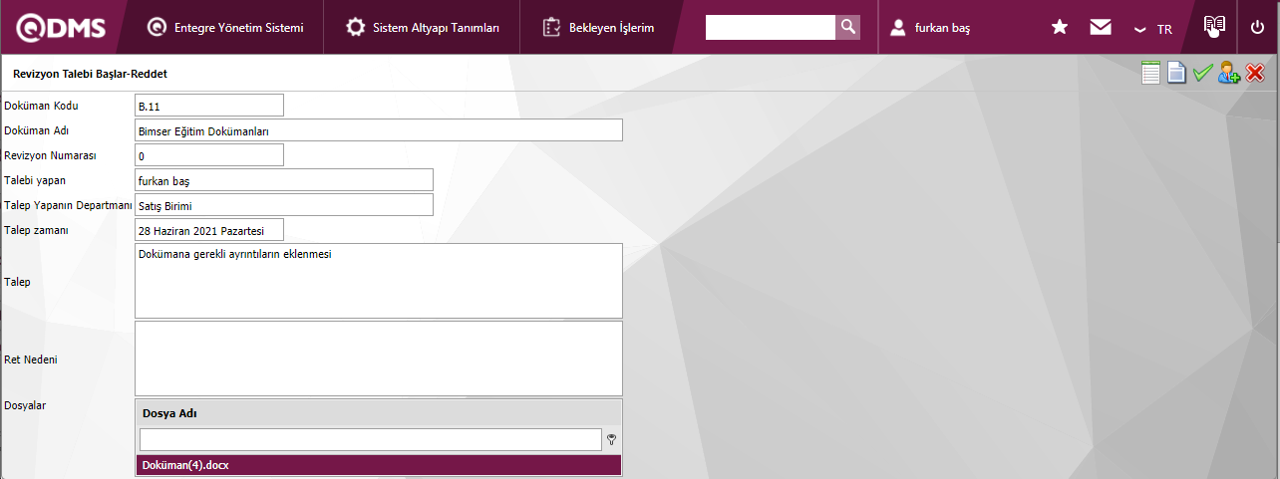Expand the TR language dropdown

[1153, 29]
